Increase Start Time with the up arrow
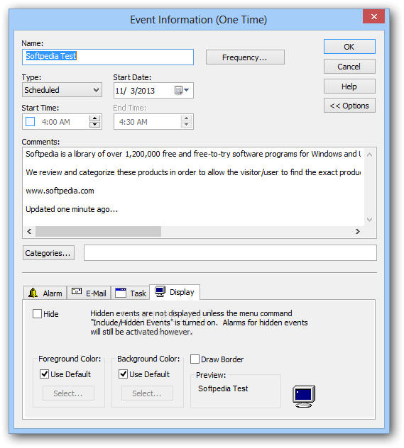Image resolution: width=404 pixels, height=448 pixels. coord(94,118)
